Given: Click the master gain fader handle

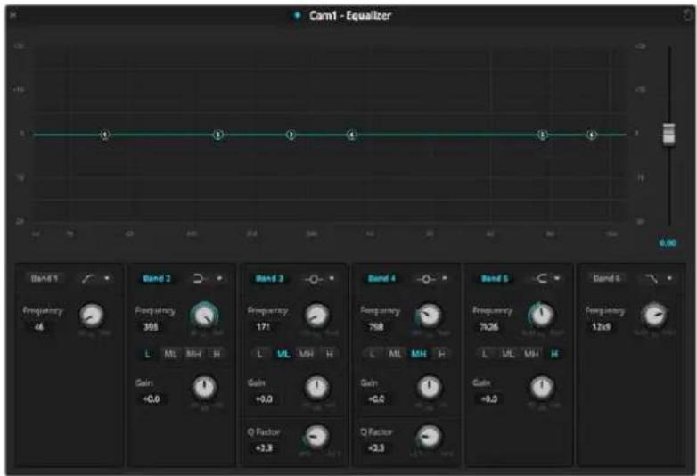Looking at the screenshot, I should [x=669, y=134].
